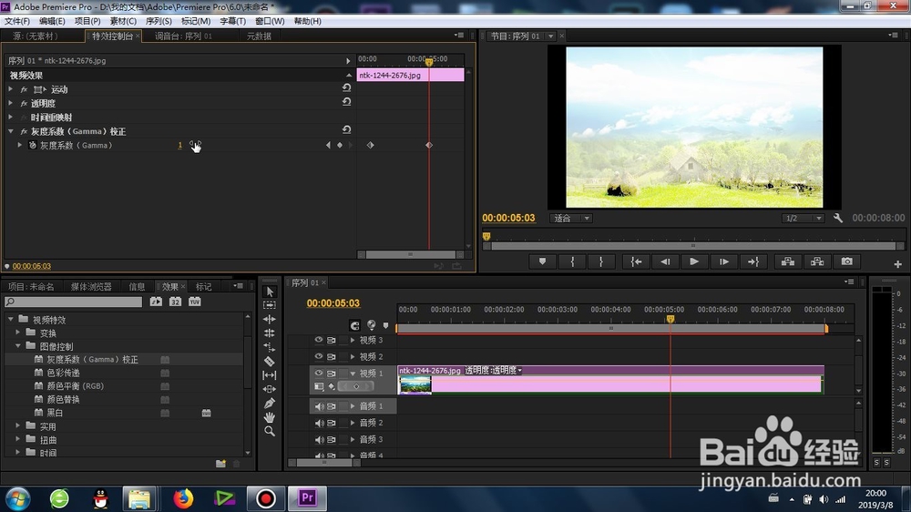Click the Go to Out point button
Viewport: 911px width, 512px height.
pos(753,261)
